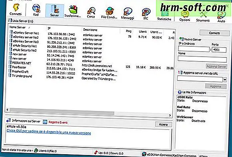Click the eMule v0.50a log line
This screenshot has height=157, width=232.
16,127
